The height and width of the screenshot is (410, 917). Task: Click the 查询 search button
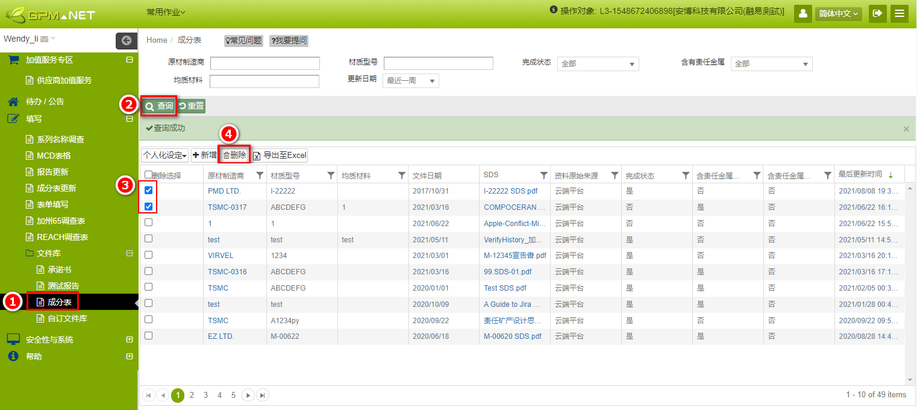tap(159, 106)
